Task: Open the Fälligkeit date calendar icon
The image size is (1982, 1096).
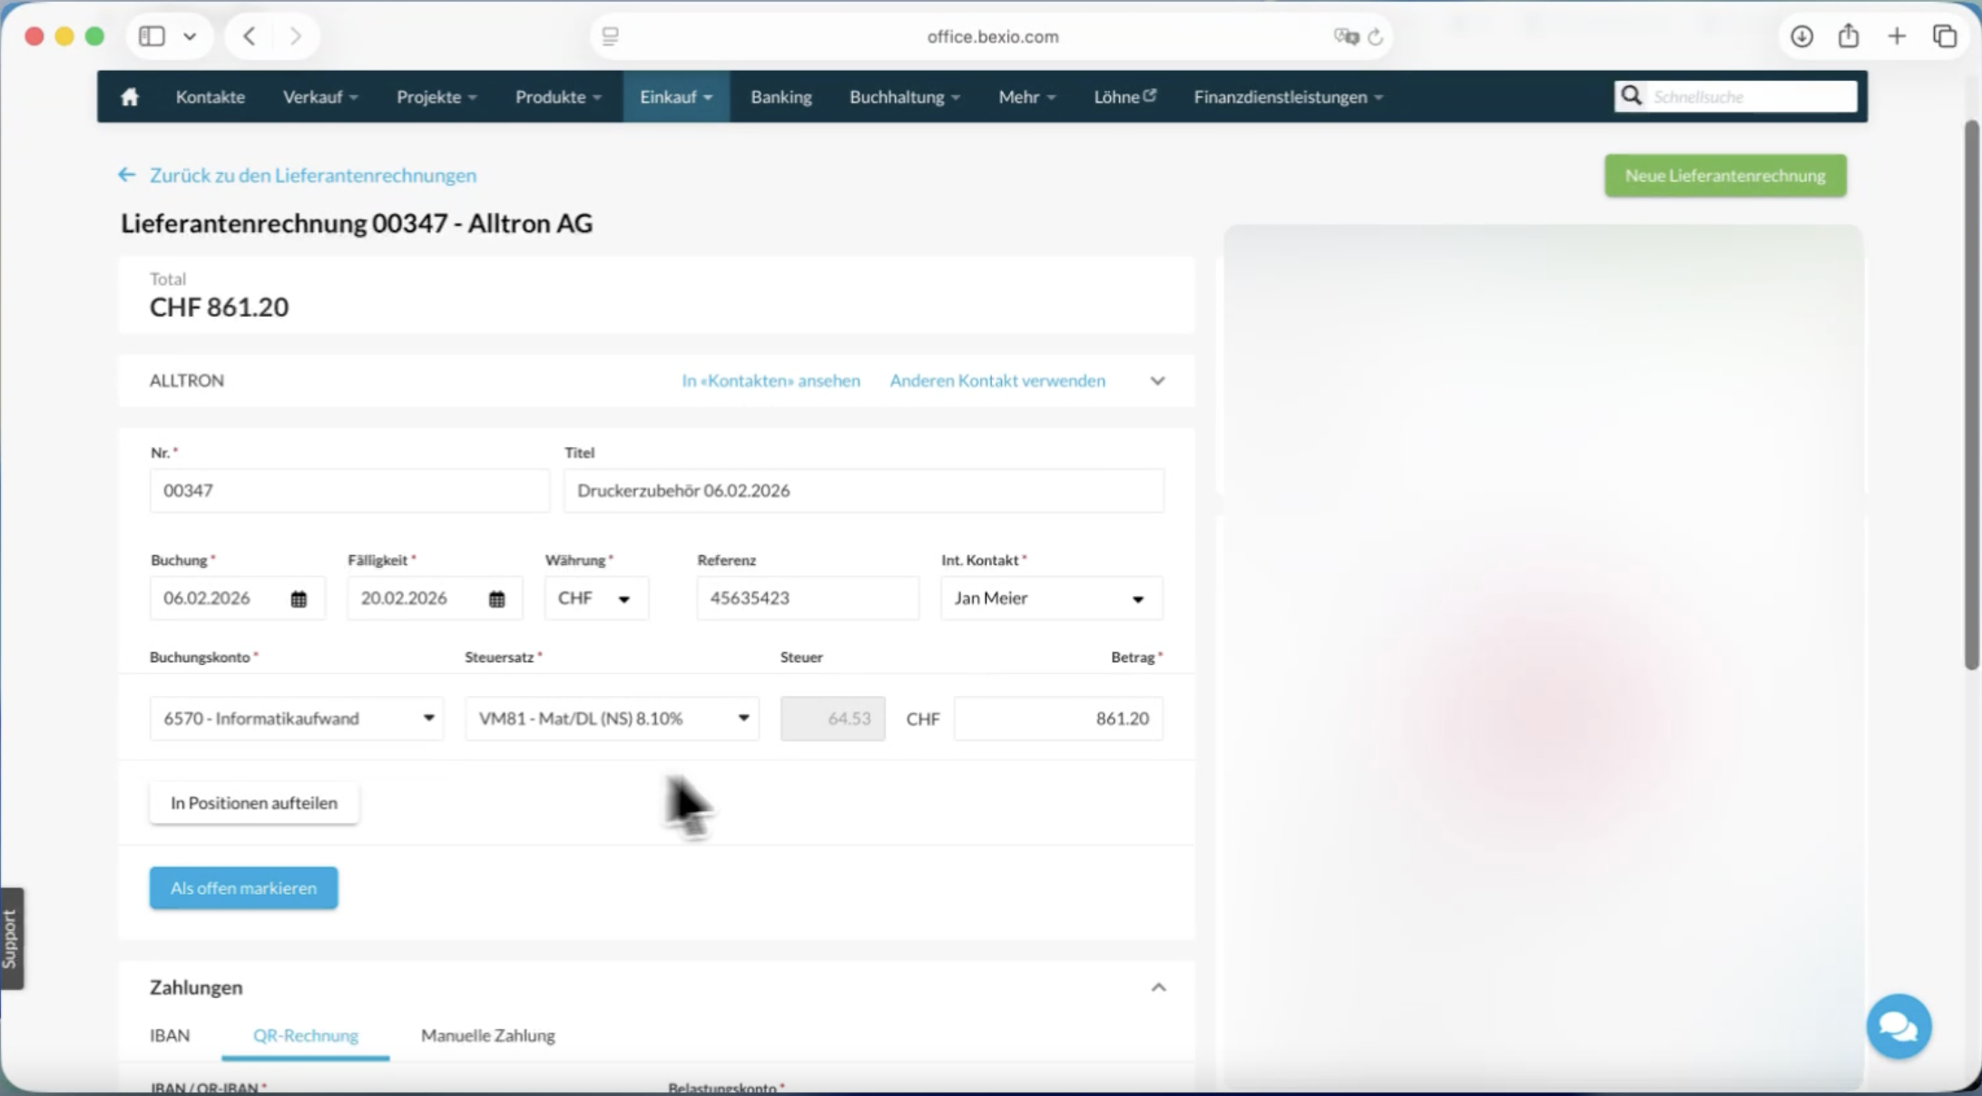Action: [496, 599]
